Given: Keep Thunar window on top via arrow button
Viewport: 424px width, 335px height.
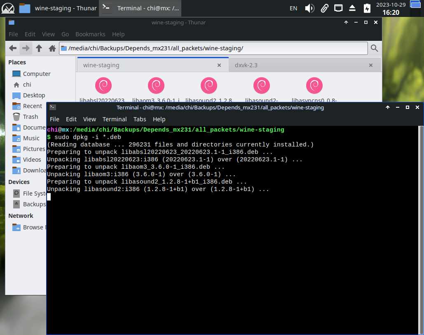Looking at the screenshot, I should pyautogui.click(x=346, y=22).
